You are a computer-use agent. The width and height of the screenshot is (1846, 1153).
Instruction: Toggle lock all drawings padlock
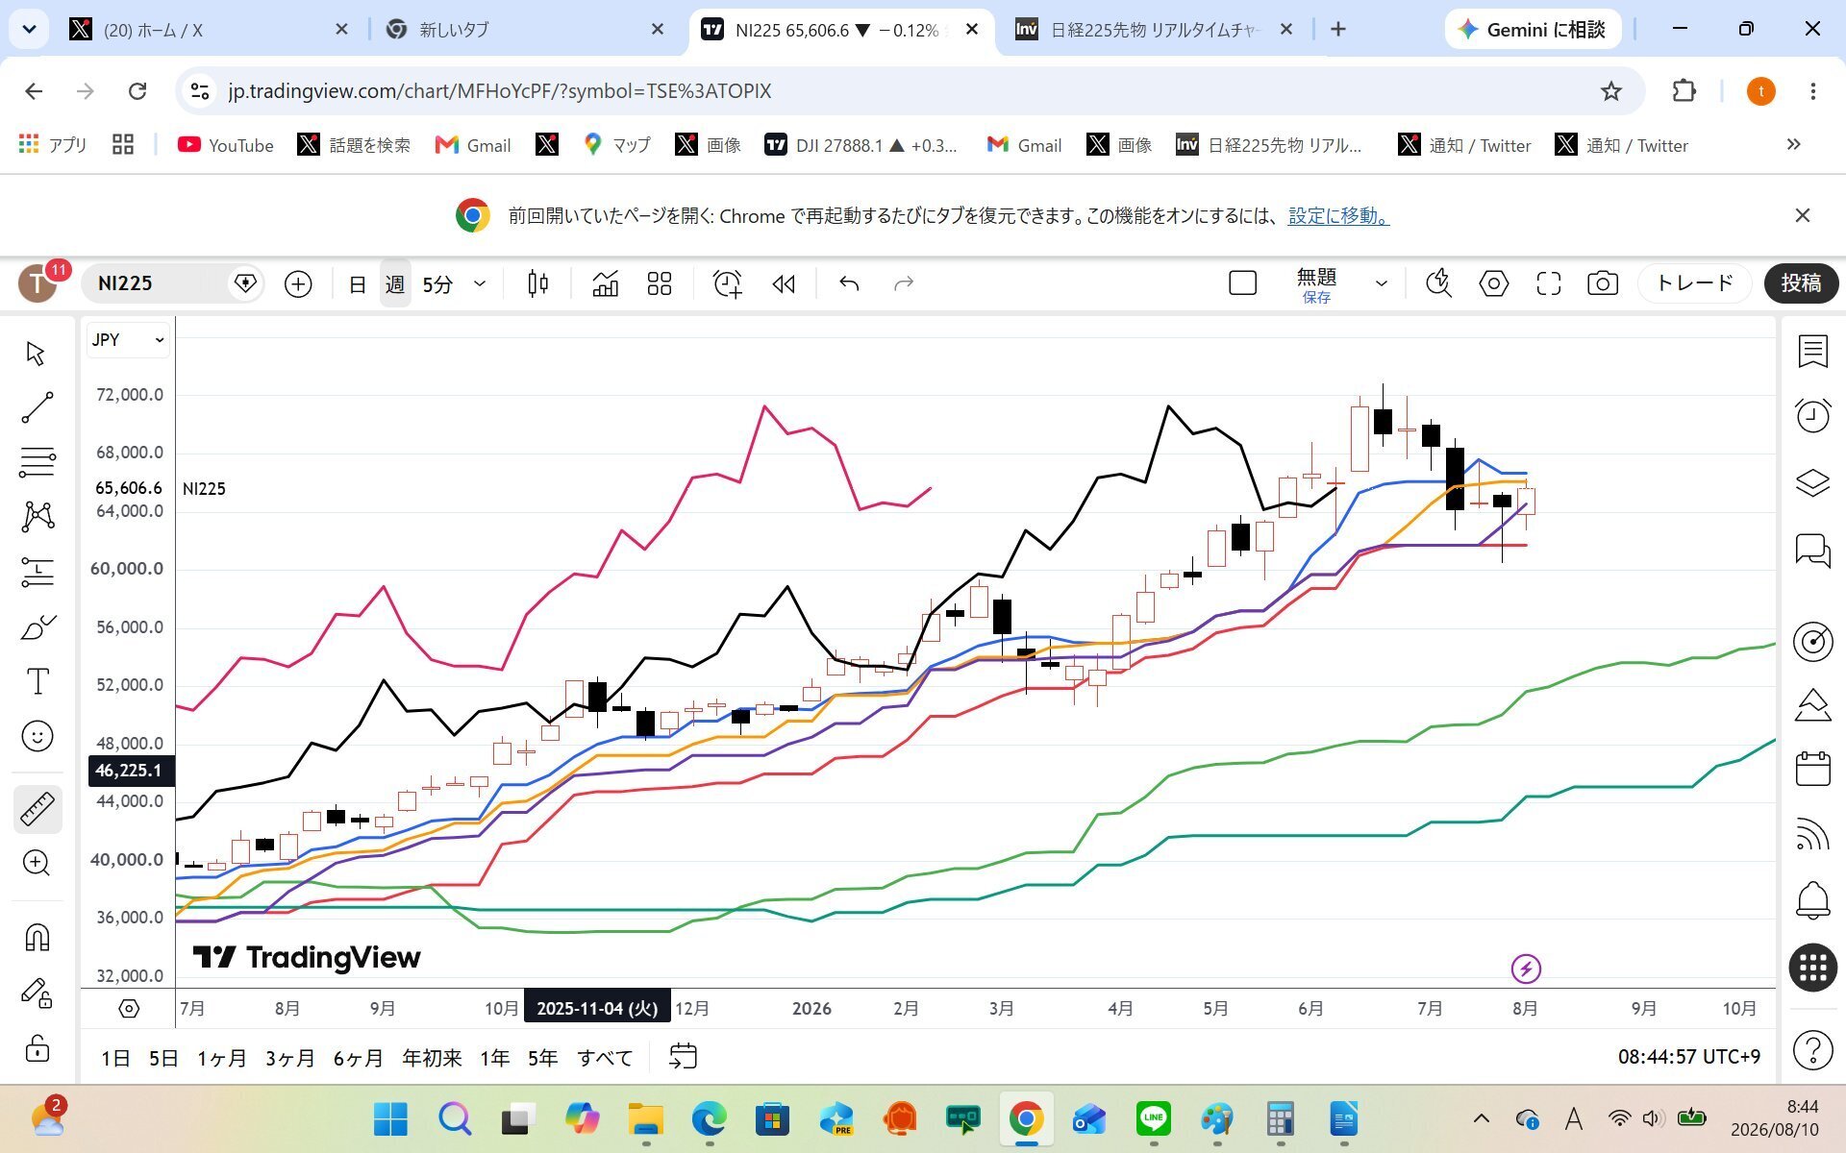pos(37,1047)
